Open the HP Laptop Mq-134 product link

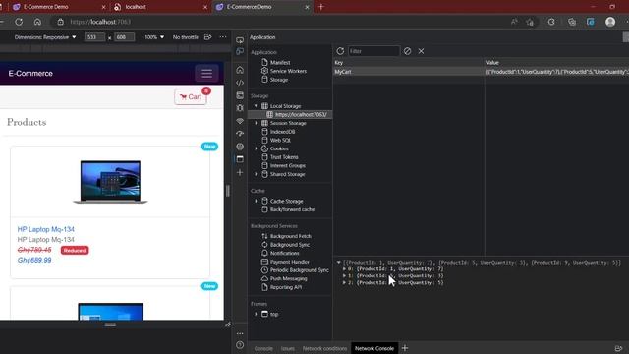pos(46,229)
